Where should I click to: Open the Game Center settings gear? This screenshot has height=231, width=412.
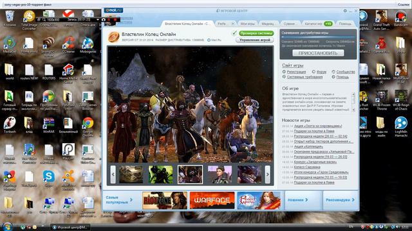(345, 11)
